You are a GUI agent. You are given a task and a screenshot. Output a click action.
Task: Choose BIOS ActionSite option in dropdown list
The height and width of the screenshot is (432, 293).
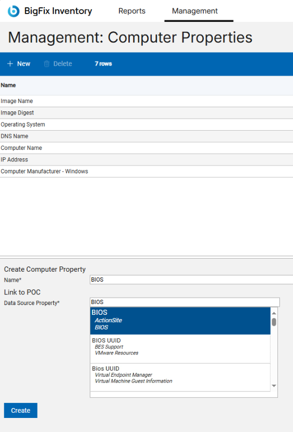180,321
